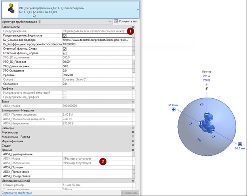Click the left connector marker on the valve body
247x196 pixels.
(x=201, y=123)
